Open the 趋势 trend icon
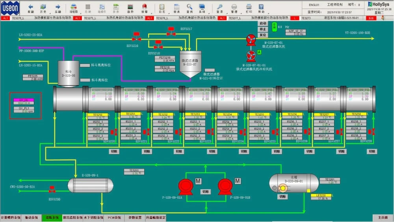This screenshot has width=394, height=222. 130,7
